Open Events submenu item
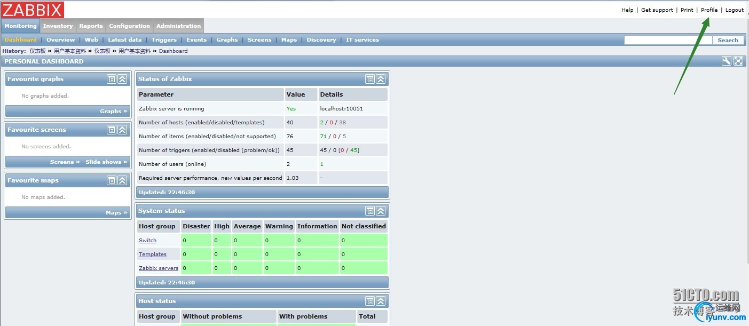Image resolution: width=749 pixels, height=326 pixels. [196, 40]
